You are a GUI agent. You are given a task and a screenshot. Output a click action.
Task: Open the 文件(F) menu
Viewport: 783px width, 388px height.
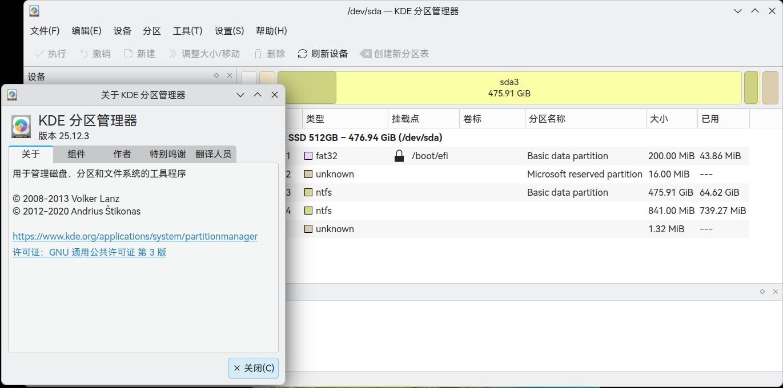tap(45, 31)
